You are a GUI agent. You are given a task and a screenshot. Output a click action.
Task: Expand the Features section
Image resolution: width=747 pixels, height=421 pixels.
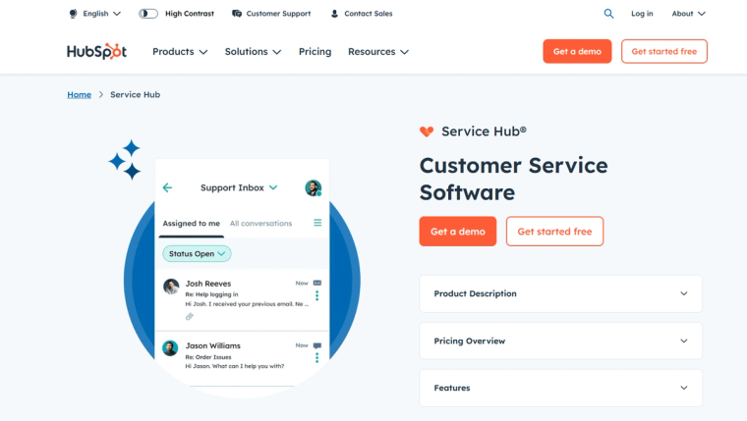point(560,388)
